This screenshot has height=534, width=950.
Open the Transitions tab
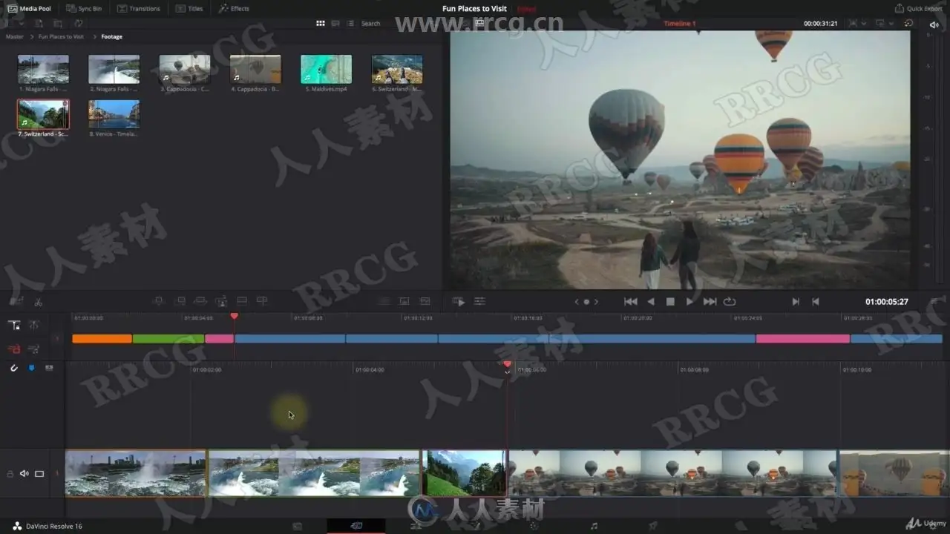pyautogui.click(x=137, y=8)
